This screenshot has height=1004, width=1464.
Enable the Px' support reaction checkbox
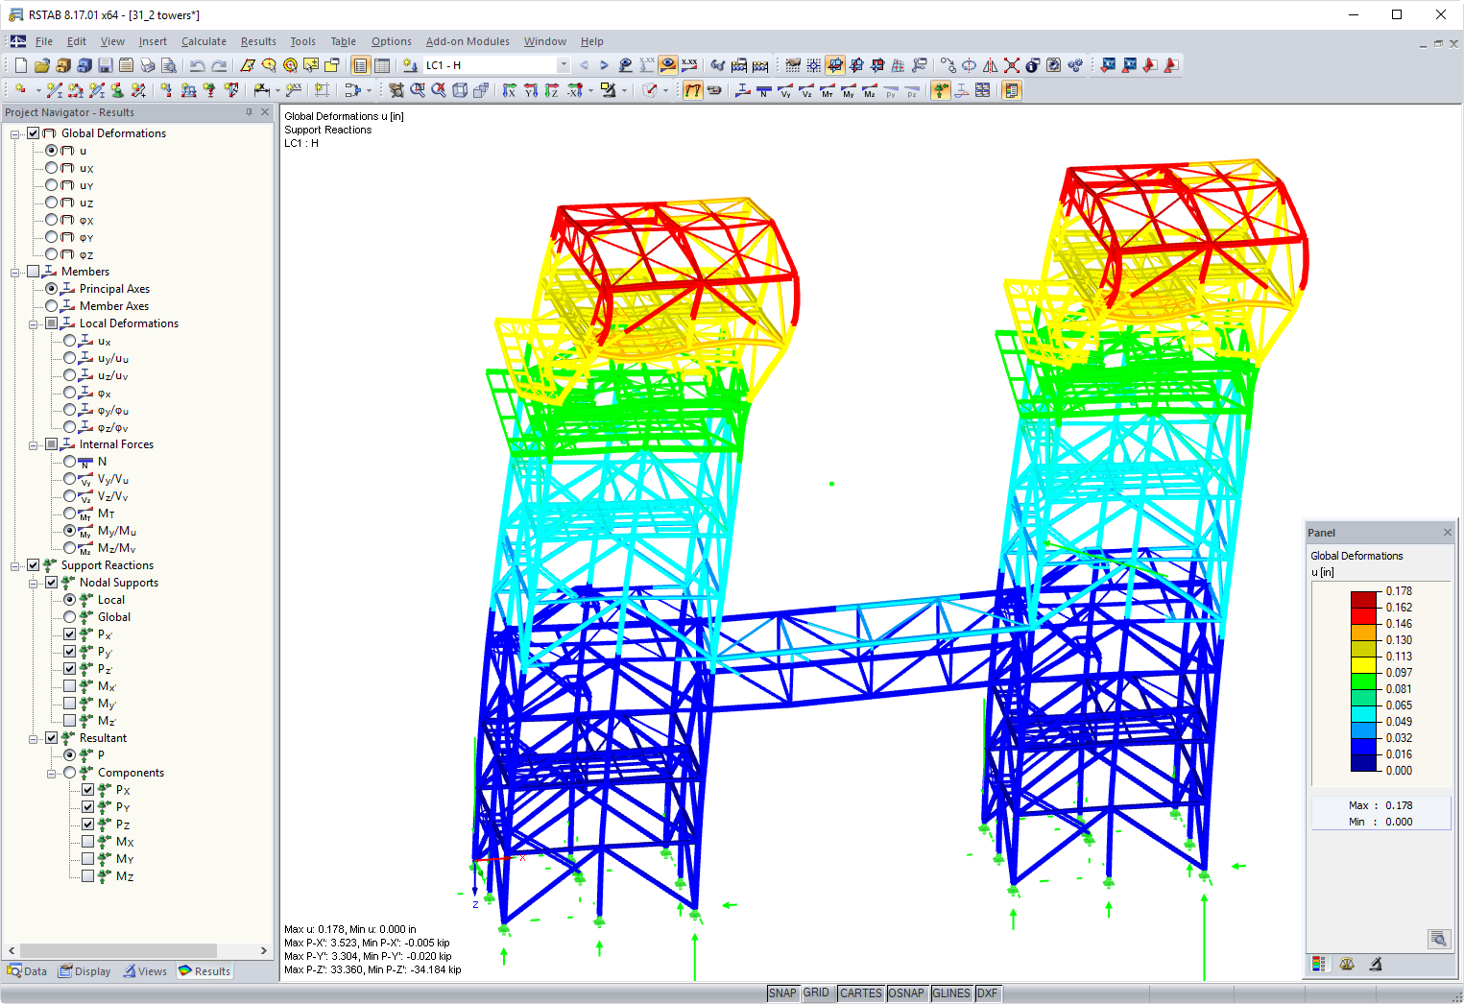point(72,633)
